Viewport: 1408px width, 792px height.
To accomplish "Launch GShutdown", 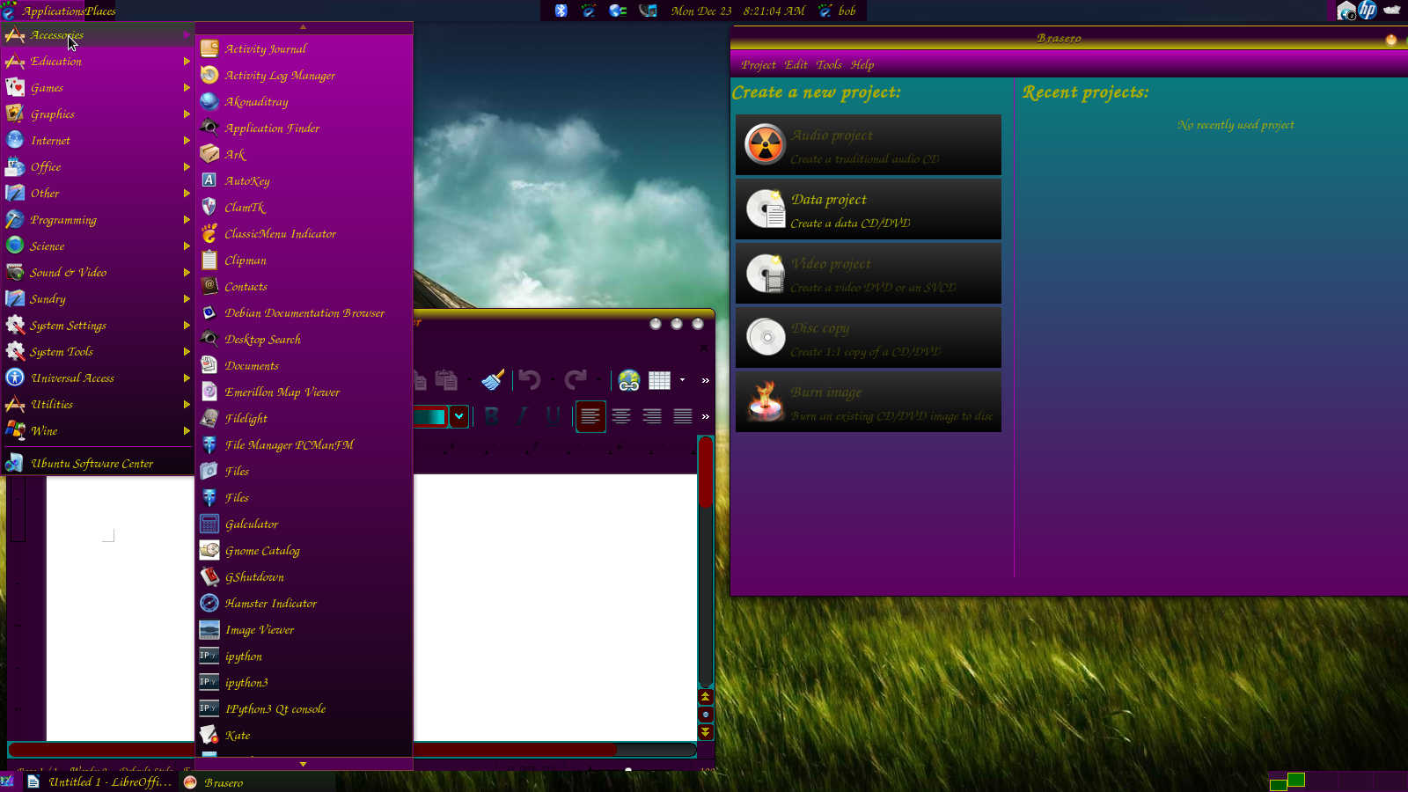I will click(x=304, y=576).
